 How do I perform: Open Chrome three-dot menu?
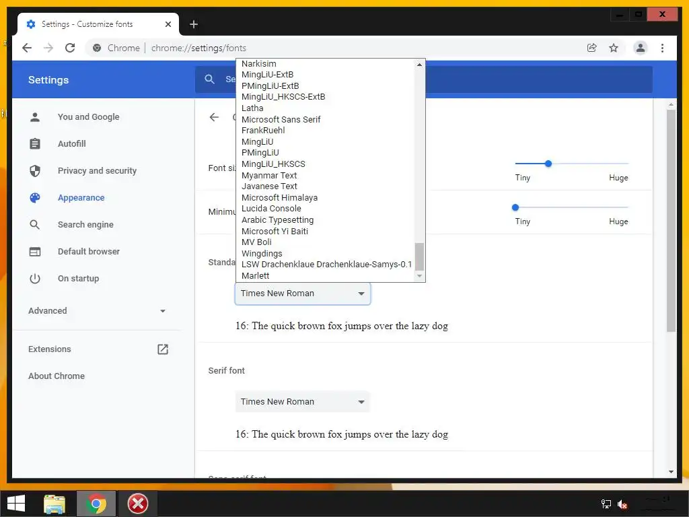click(x=662, y=48)
